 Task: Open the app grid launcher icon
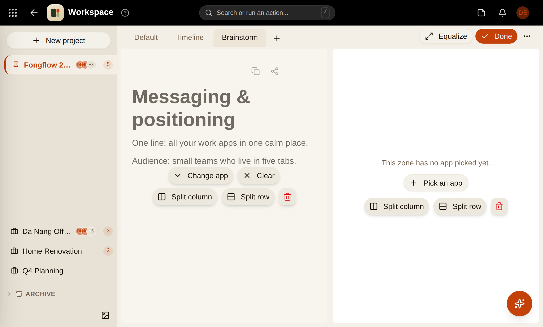click(x=13, y=13)
